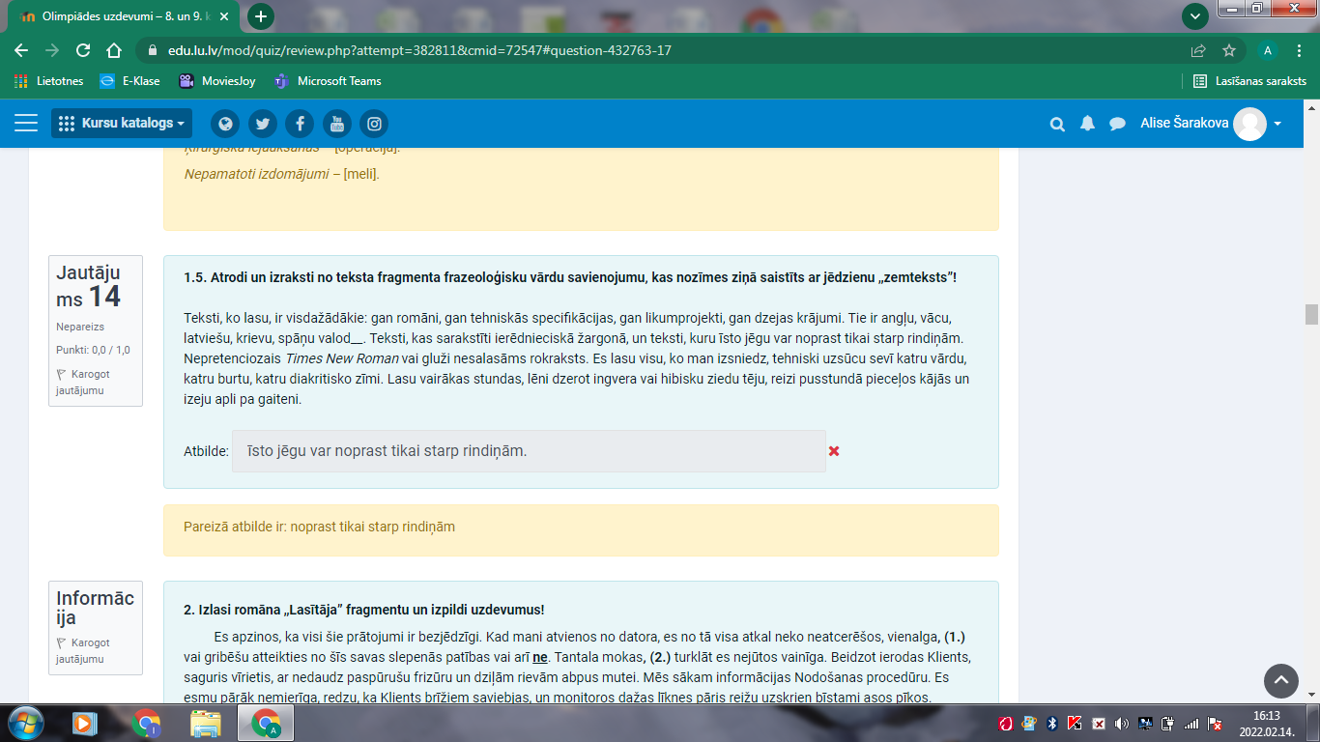The image size is (1320, 742).
Task: Expand the Kursu katalogs dropdown
Action: click(x=122, y=123)
